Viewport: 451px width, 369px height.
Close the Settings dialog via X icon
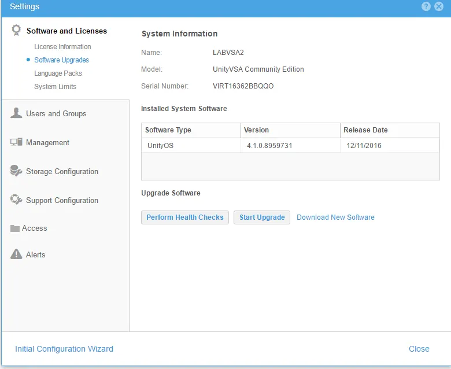pos(439,6)
